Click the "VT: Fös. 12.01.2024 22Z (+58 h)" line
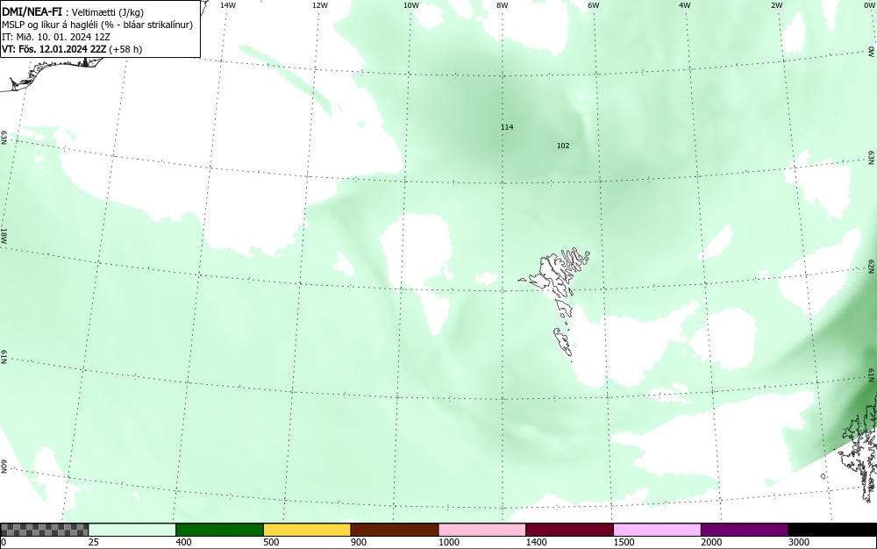Image resolution: width=877 pixels, height=549 pixels. [x=72, y=49]
